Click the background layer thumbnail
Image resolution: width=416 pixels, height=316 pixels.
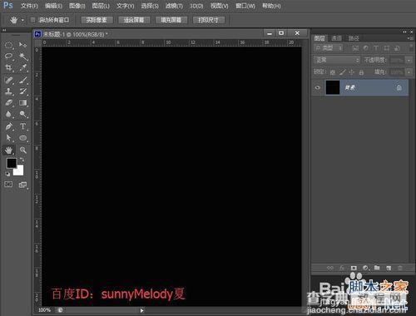point(333,87)
